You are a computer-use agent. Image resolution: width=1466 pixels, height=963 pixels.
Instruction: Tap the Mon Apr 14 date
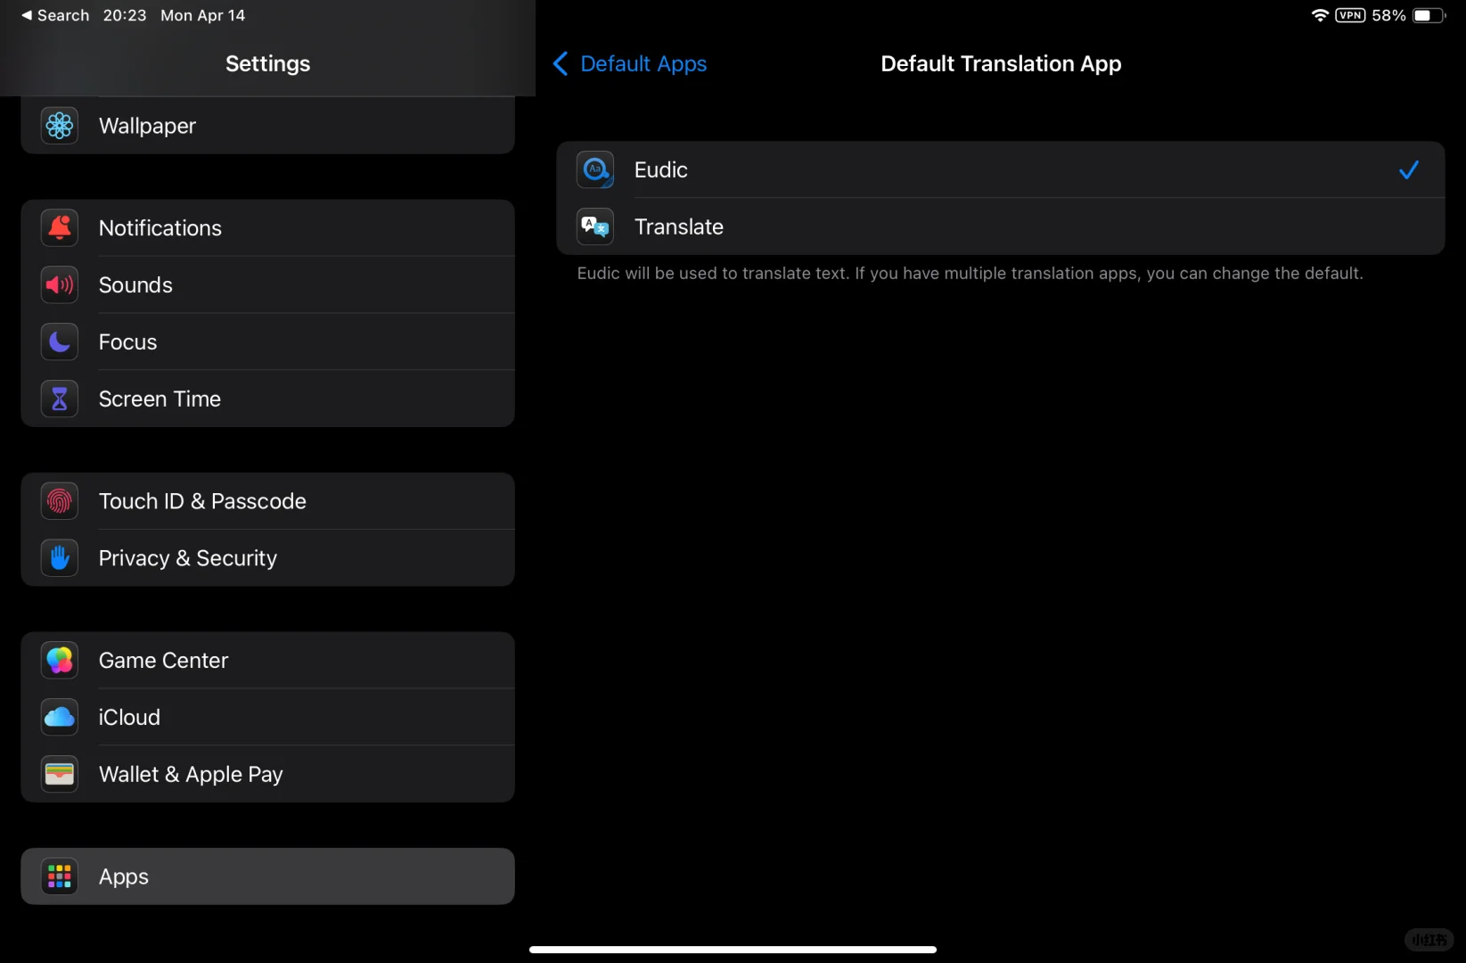point(203,15)
